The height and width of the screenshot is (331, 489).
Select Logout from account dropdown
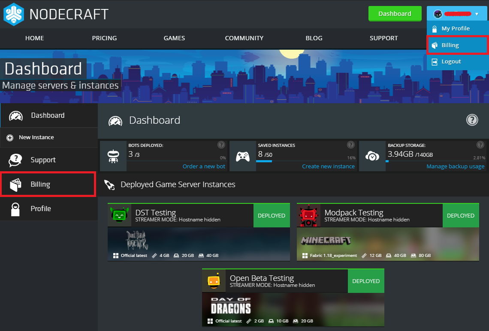pos(457,62)
